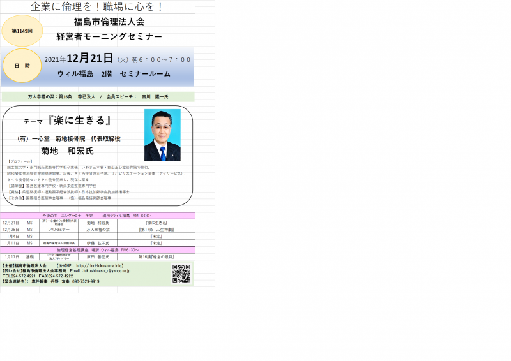Select the header slogan 企業に倫理を！職場に心を！
Image resolution: width=511 pixels, height=361 pixels.
(x=97, y=7)
